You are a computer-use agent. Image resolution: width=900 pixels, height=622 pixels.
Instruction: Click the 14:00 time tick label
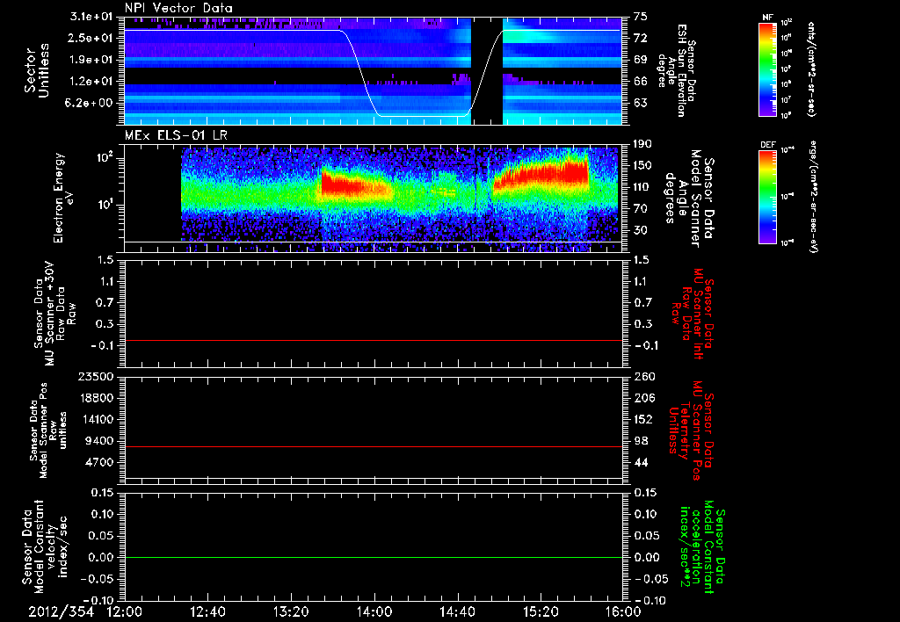tap(374, 611)
